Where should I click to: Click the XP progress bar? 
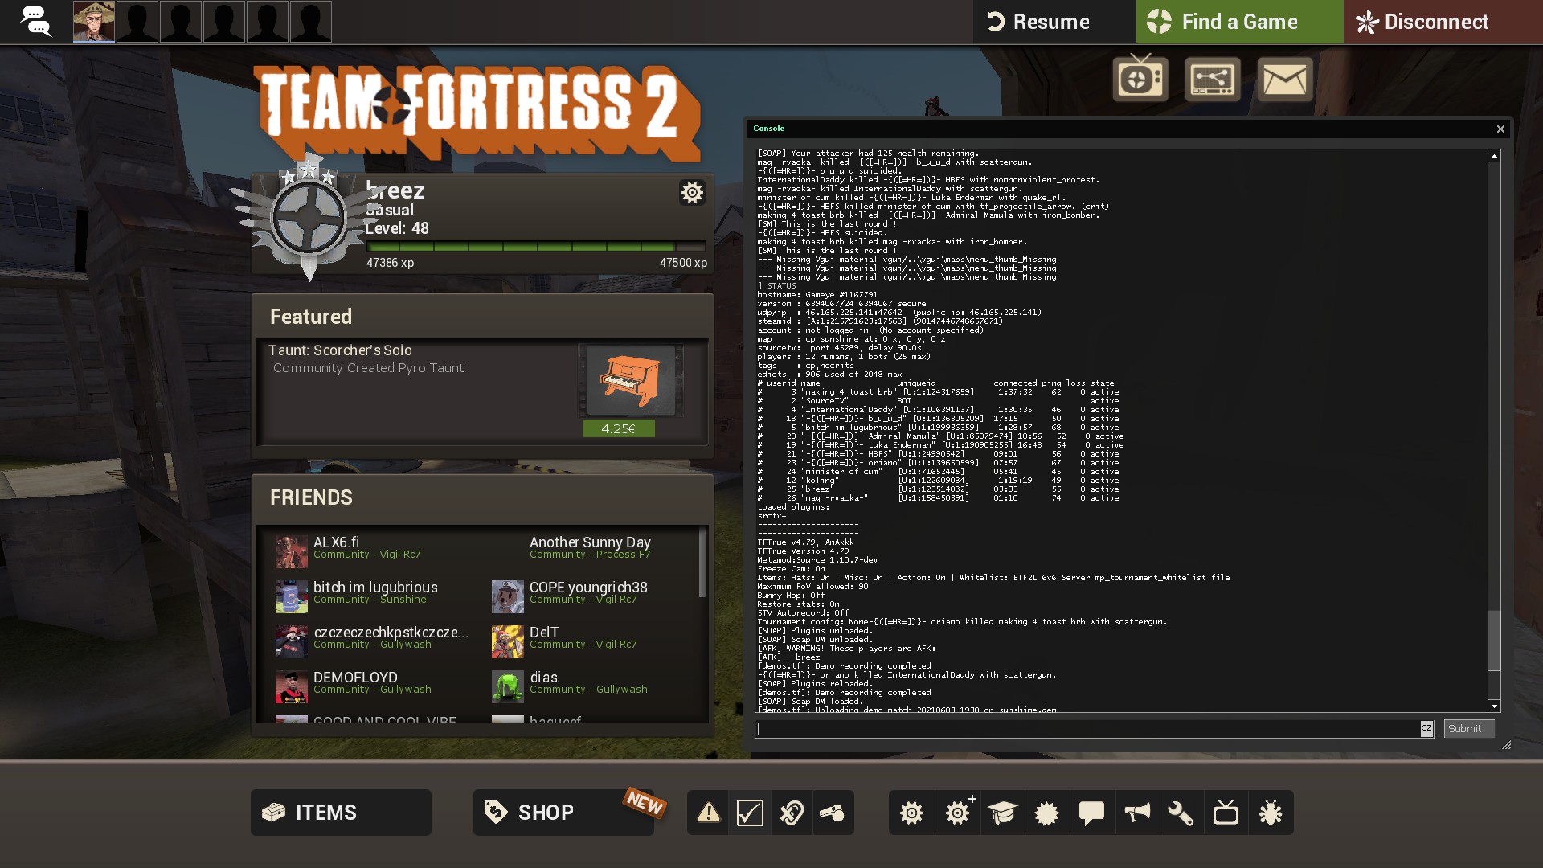(535, 247)
